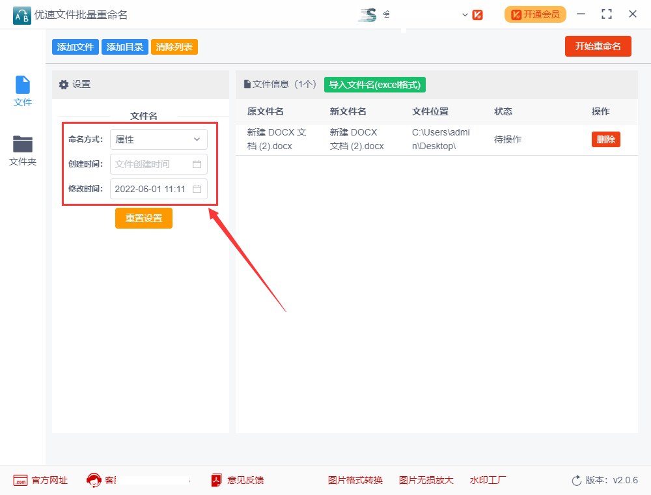
Task: Click 清除列表 to clear the list
Action: [x=174, y=47]
